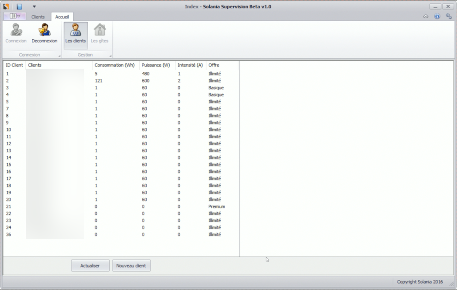The height and width of the screenshot is (290, 457).
Task: Click the blue book quick access icon
Action: 19,6
